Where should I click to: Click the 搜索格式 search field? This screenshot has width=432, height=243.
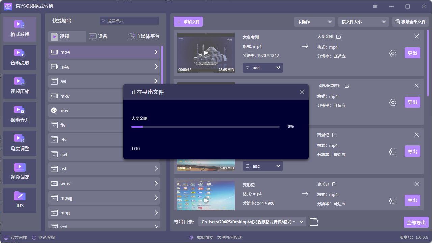[x=129, y=21]
